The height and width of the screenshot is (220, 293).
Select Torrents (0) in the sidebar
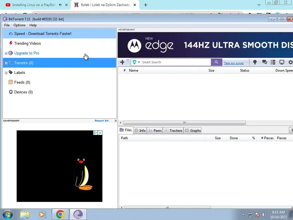click(60, 63)
